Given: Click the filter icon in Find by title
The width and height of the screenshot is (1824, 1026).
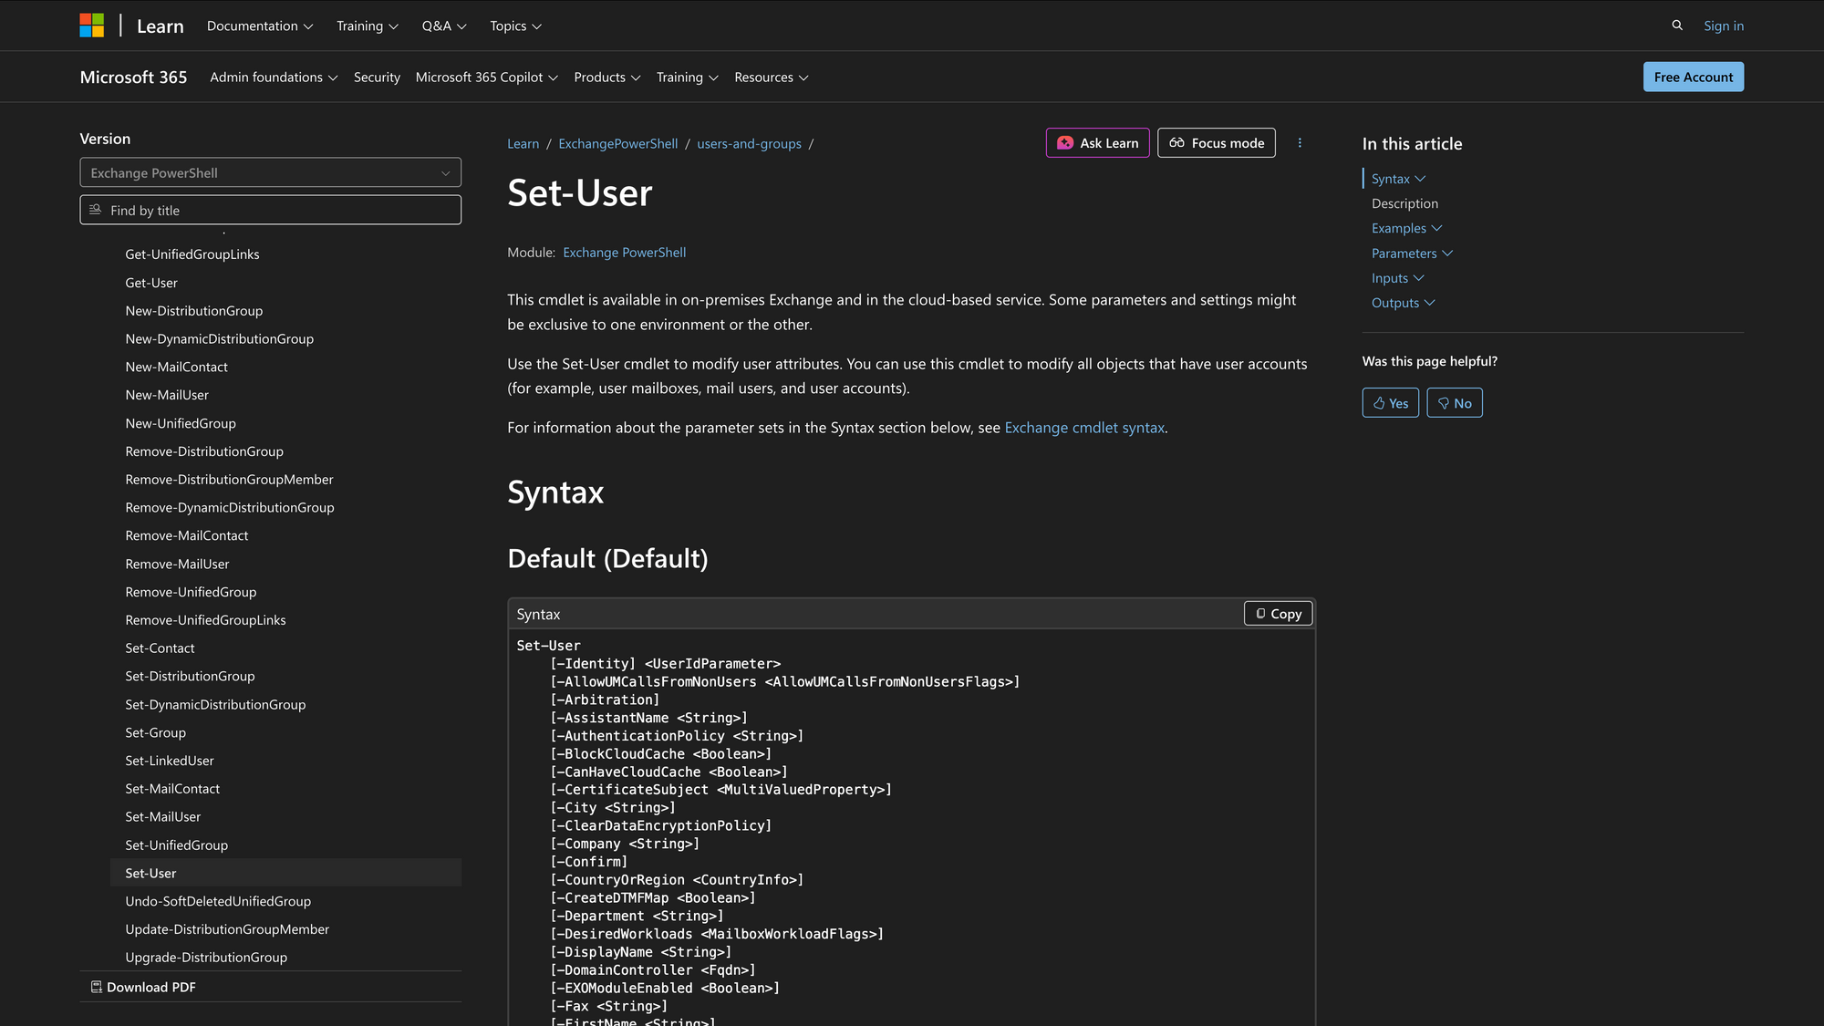Looking at the screenshot, I should (x=95, y=210).
